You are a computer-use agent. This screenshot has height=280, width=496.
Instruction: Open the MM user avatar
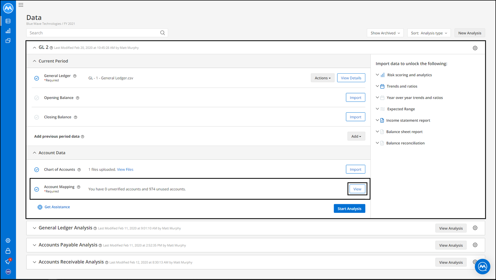(8, 272)
